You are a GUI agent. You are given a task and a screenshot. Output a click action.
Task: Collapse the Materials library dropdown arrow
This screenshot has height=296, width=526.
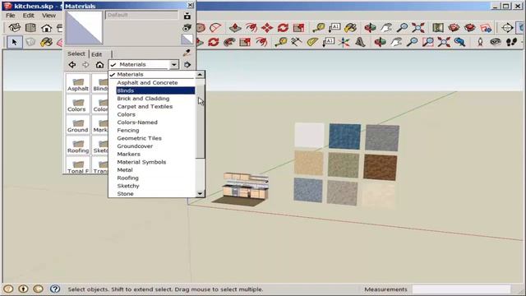(174, 64)
